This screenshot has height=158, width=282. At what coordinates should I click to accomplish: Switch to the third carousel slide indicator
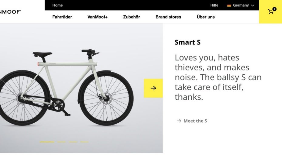coord(73,142)
